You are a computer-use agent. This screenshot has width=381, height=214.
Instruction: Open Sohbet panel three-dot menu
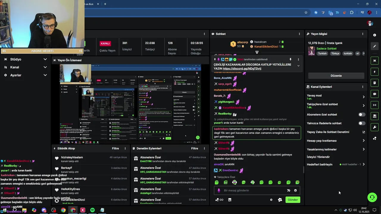(x=299, y=34)
